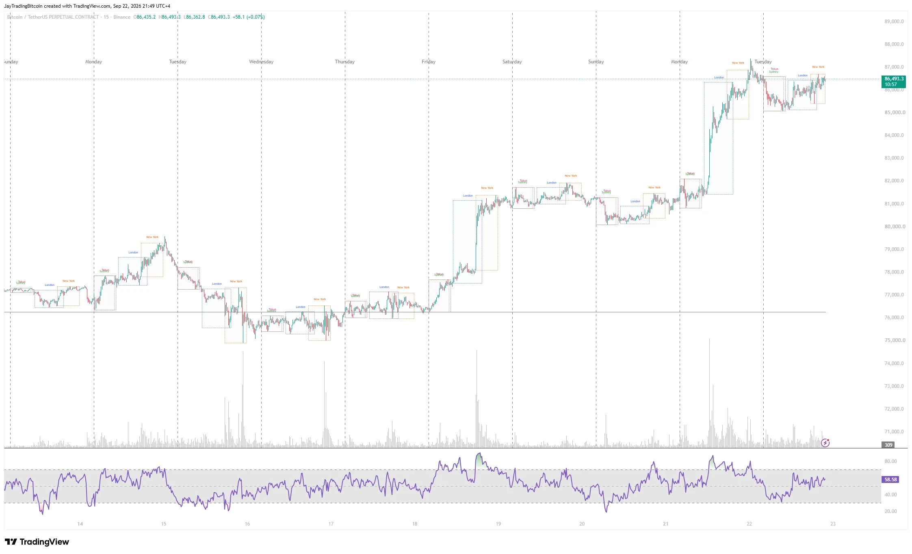Screen dimensions: 912x554
Task: Click the creator text JayTradingBitcoin at top
Action: [23, 6]
